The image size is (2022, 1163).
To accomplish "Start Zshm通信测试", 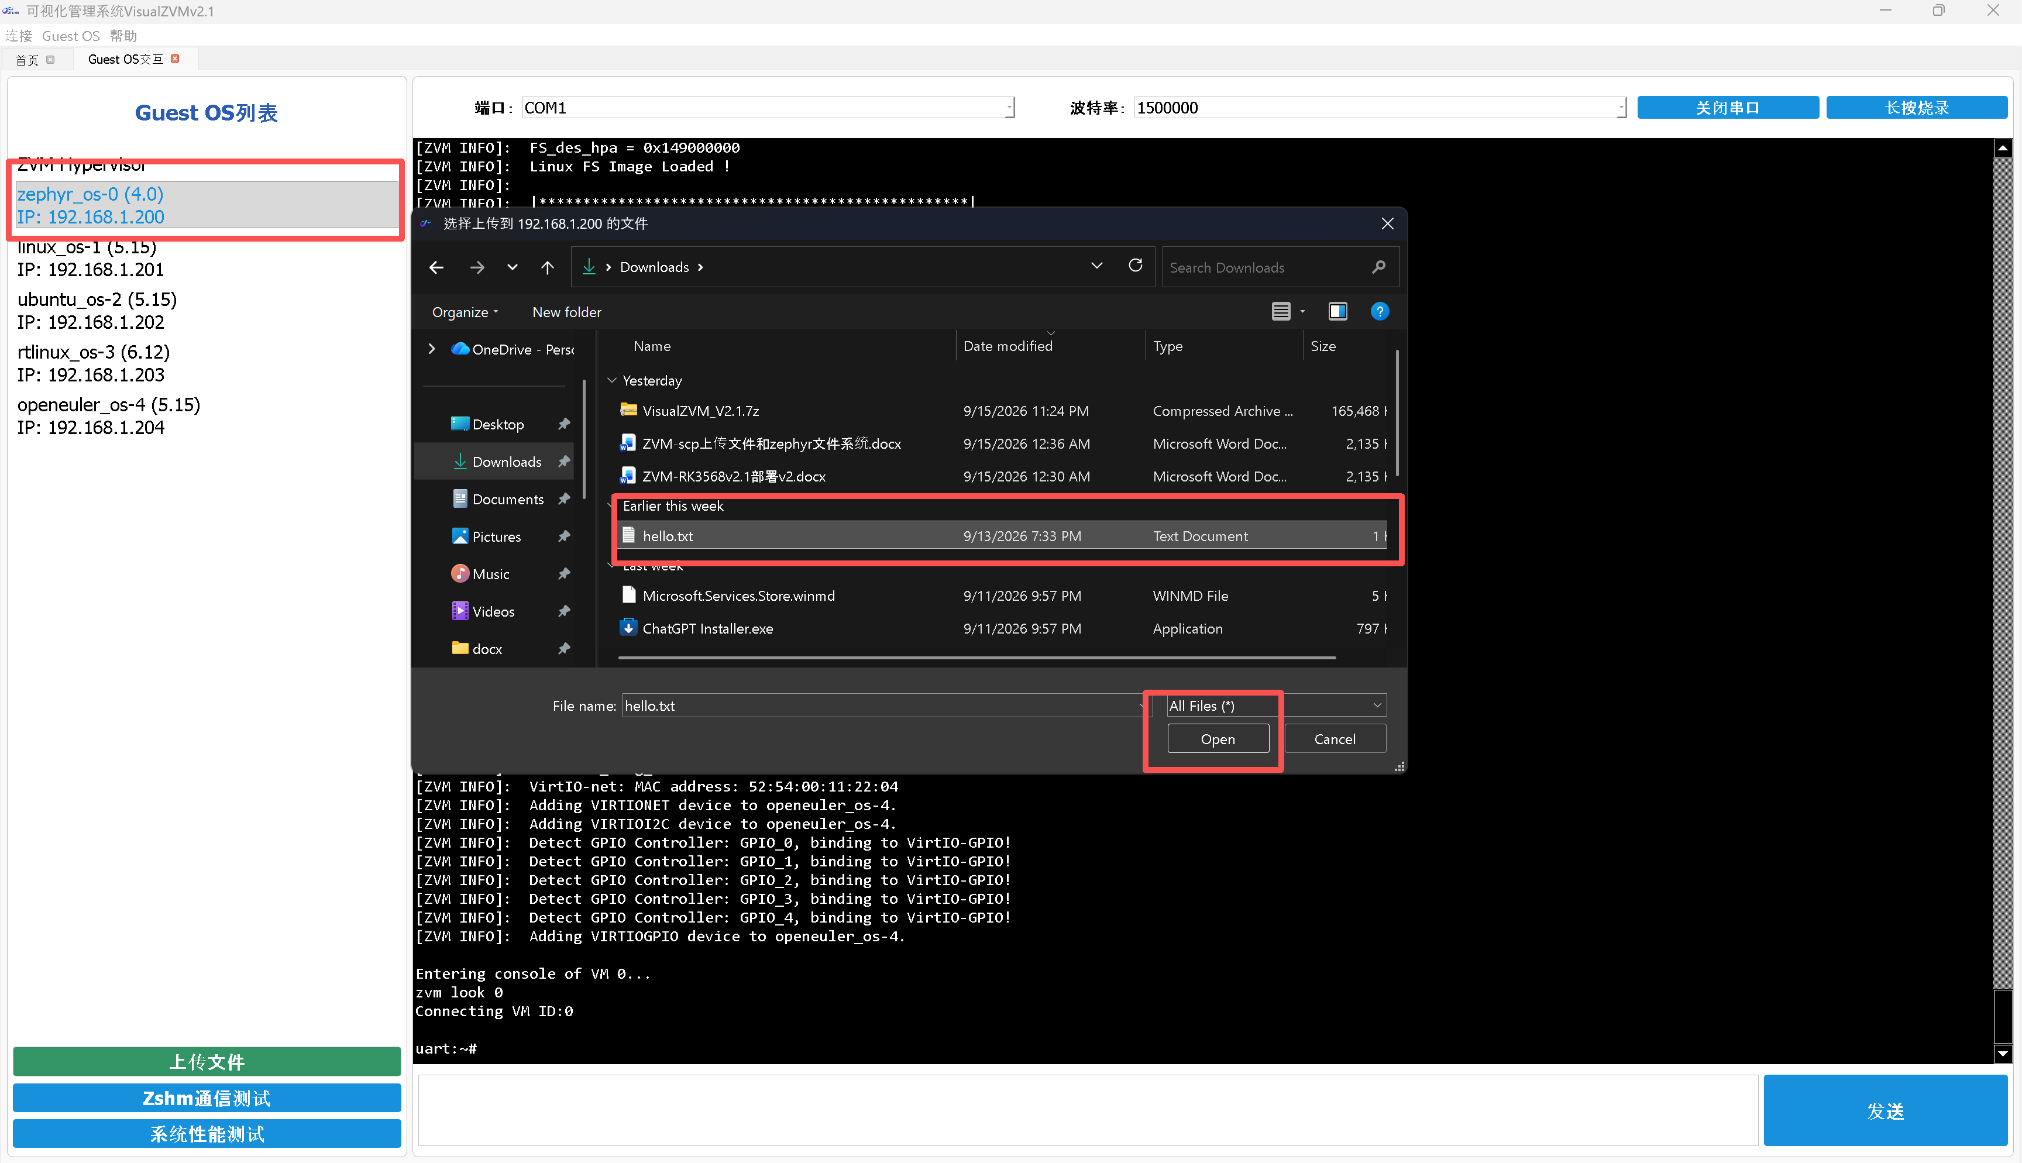I will 207,1098.
